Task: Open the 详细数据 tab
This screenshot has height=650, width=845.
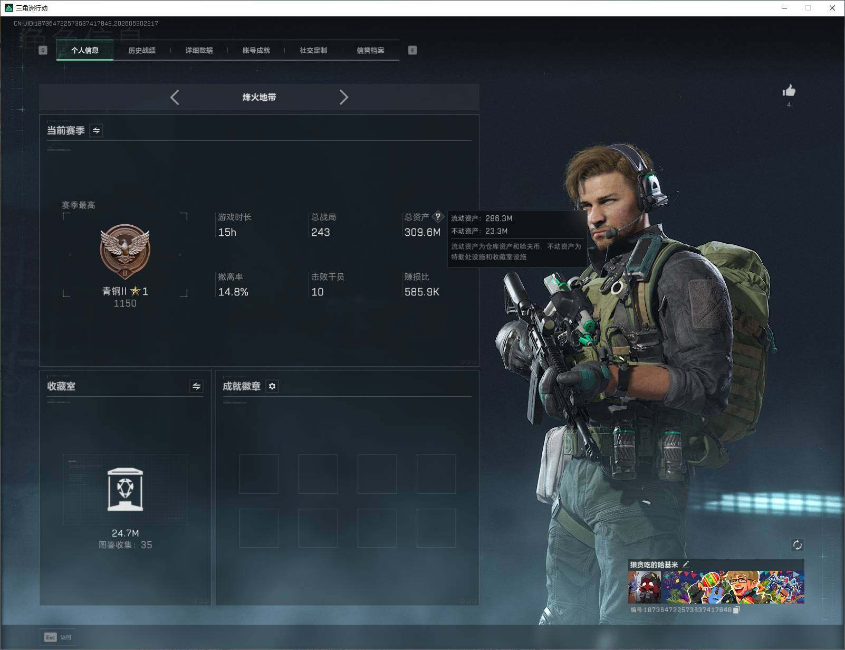Action: click(x=199, y=50)
